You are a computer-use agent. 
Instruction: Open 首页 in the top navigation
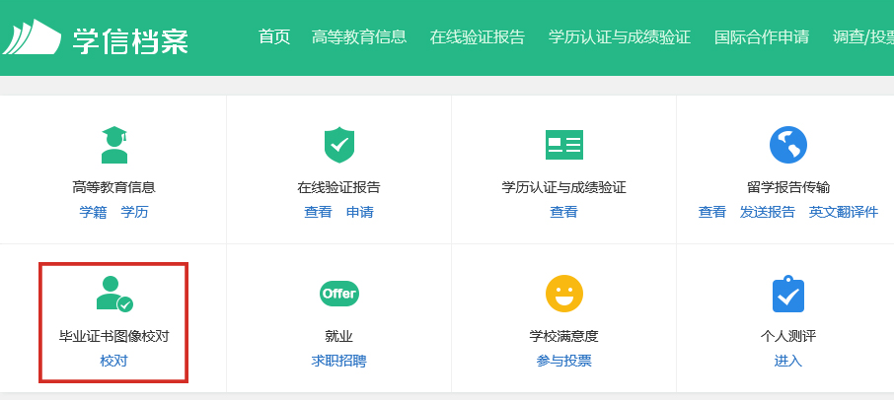(x=274, y=37)
